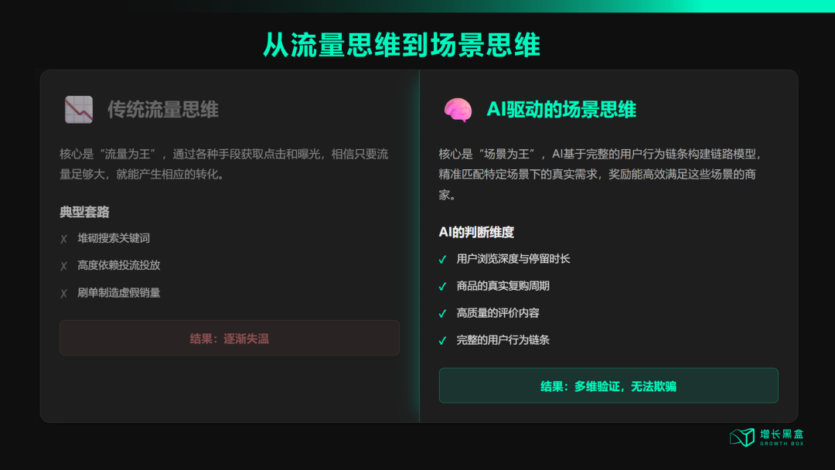Click the X icon beside 高度依赖投流投放
The height and width of the screenshot is (470, 835).
pos(64,265)
